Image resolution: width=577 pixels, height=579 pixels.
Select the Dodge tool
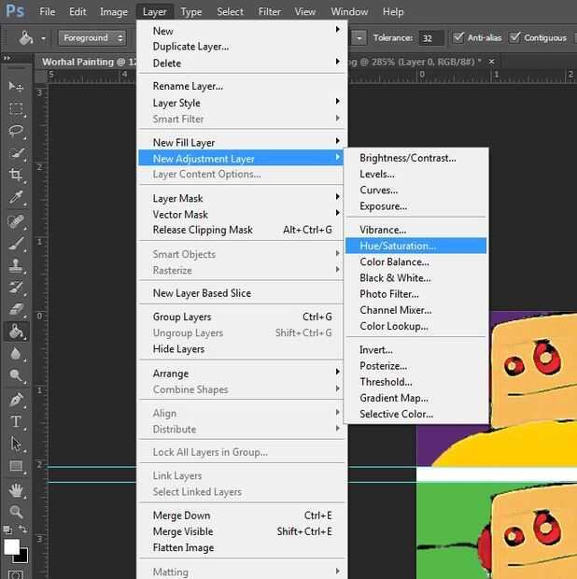(x=16, y=375)
